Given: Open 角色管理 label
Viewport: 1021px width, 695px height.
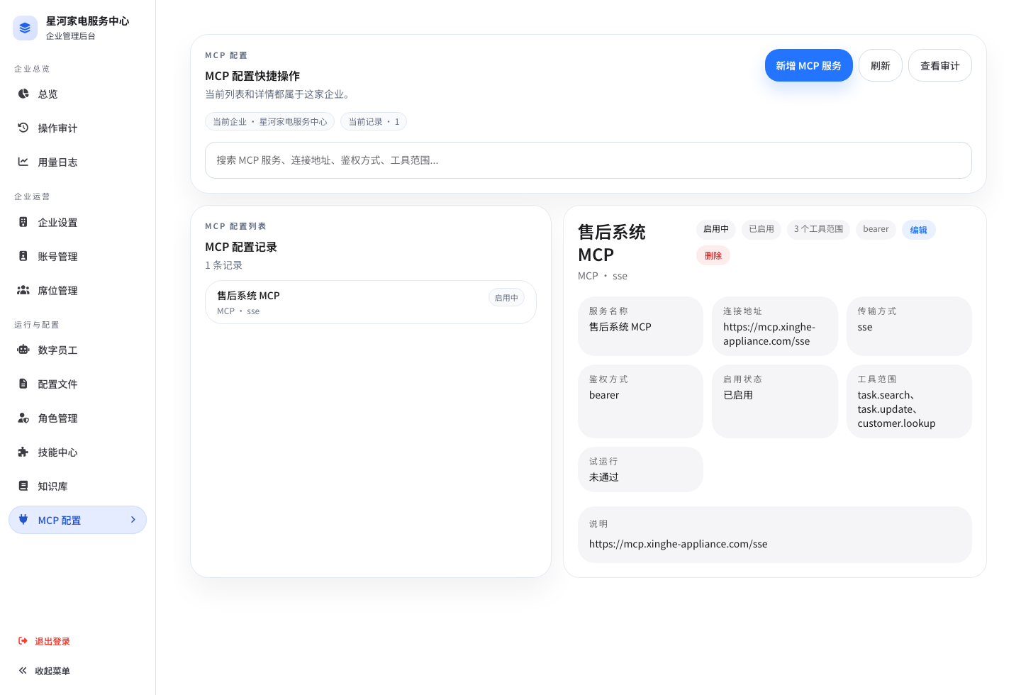Looking at the screenshot, I should click(57, 418).
